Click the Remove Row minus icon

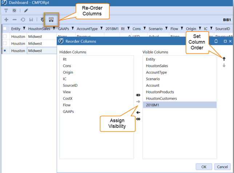(15, 19)
